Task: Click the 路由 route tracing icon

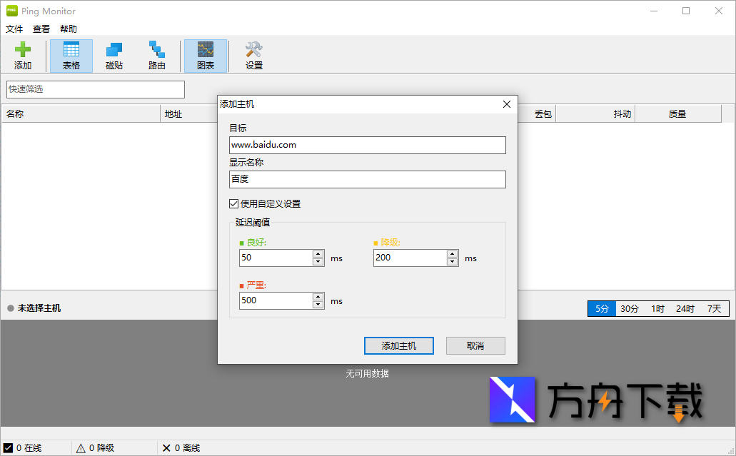Action: click(x=156, y=56)
